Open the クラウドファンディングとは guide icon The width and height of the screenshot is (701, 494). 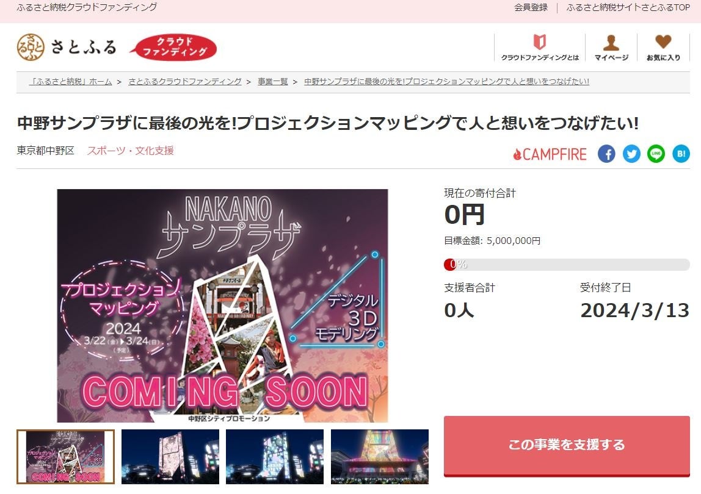[540, 42]
